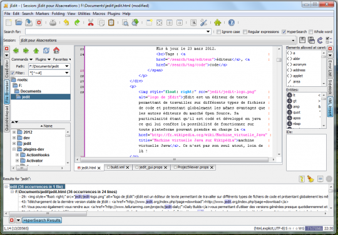This screenshot has height=235, width=338.
Task: Open jEdit Help question mark icon
Action: 232,22
